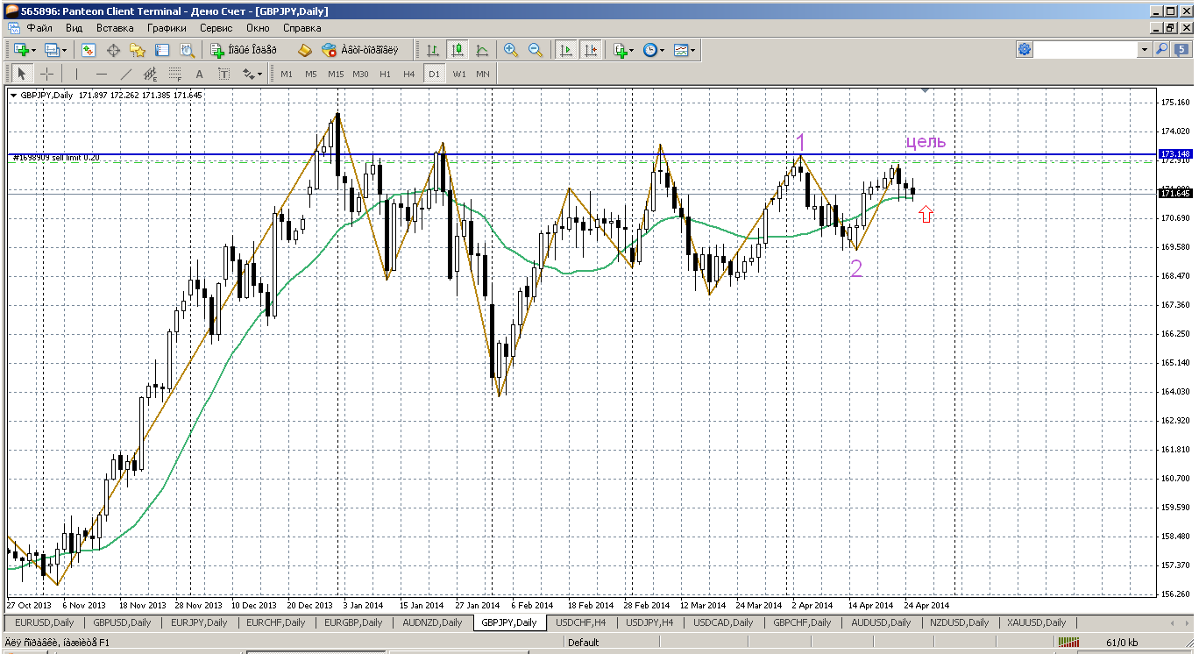
Task: Click the Zoom In magnifier icon
Action: point(511,51)
